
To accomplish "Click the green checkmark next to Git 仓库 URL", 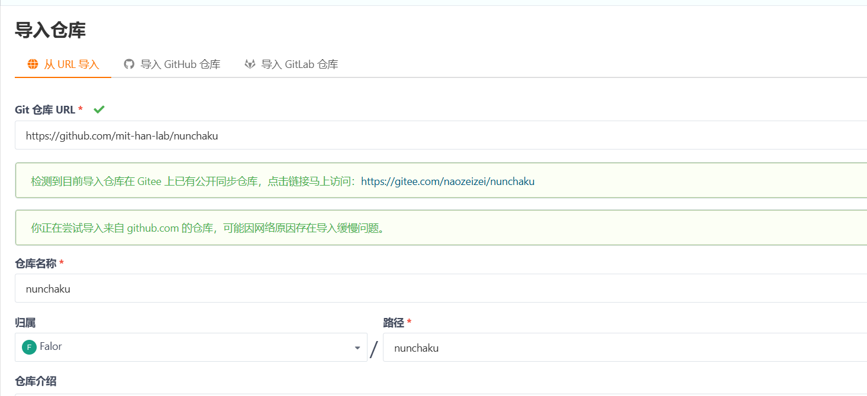I will (99, 109).
